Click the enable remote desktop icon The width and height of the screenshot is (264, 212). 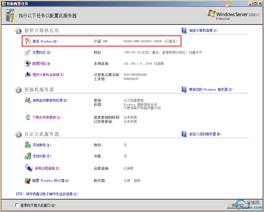(29, 168)
